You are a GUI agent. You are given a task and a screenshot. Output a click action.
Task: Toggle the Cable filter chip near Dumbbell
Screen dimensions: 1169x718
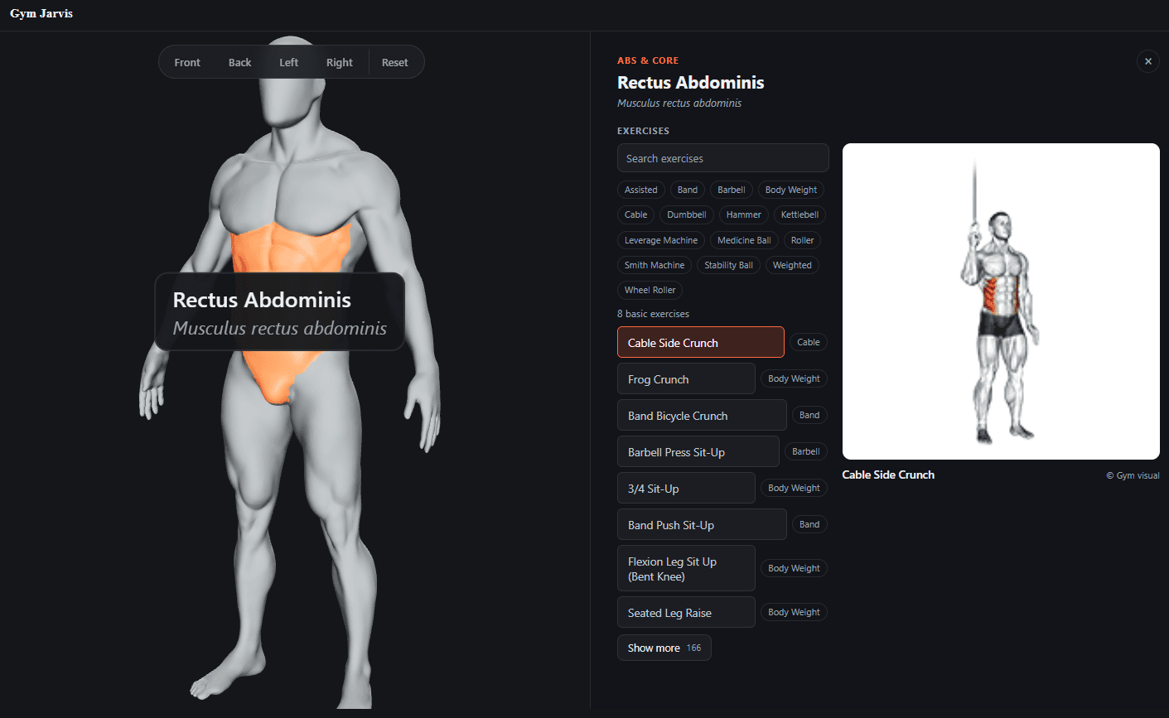635,214
